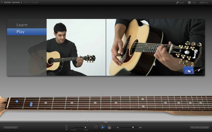The height and width of the screenshot is (132, 212).
Task: Close the lesson with the top-left circle button
Action: pyautogui.click(x=2, y=2)
